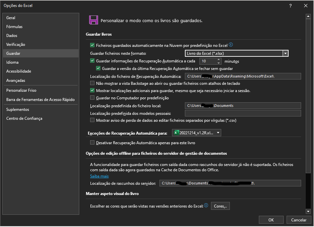Click info icon beside cloud autosave option
This screenshot has width=314, height=227.
(x=231, y=45)
